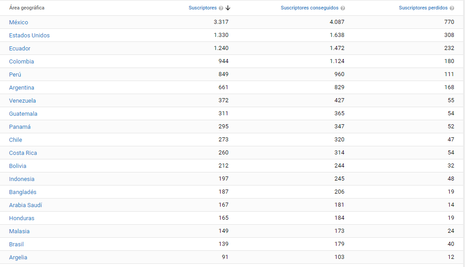Select the Brasil row link
The width and height of the screenshot is (465, 267).
16,244
